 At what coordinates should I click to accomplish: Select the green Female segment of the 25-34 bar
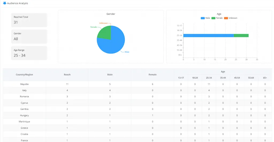pos(241,35)
